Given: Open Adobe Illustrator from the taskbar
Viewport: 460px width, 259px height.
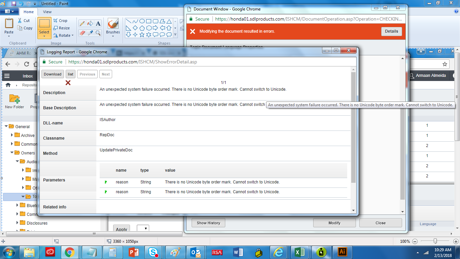Looking at the screenshot, I should click(342, 252).
